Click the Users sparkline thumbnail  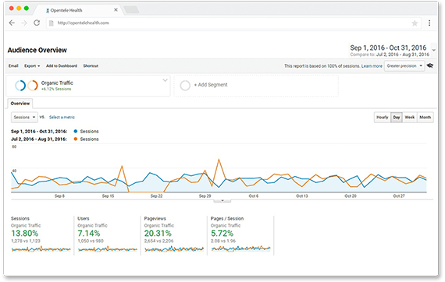[x=108, y=249]
